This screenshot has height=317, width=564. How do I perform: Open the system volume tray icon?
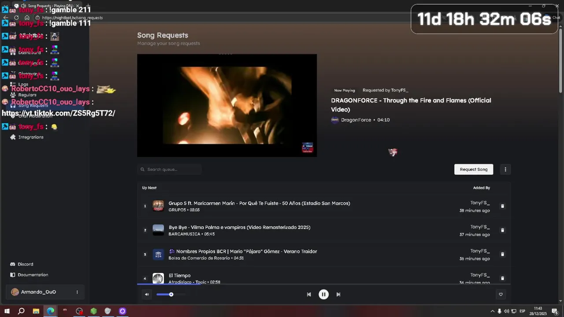pyautogui.click(x=507, y=311)
